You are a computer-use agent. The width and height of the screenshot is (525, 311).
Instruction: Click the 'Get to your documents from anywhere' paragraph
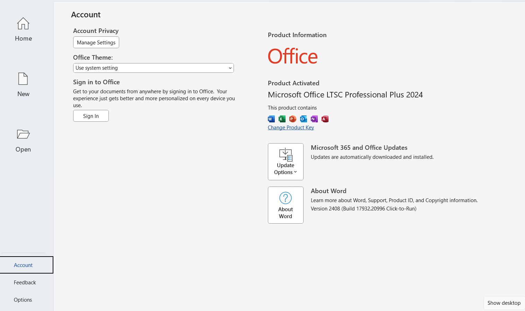154,98
